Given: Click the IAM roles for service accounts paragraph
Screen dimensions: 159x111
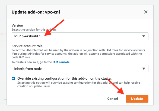Looking at the screenshot, I should (79, 54).
